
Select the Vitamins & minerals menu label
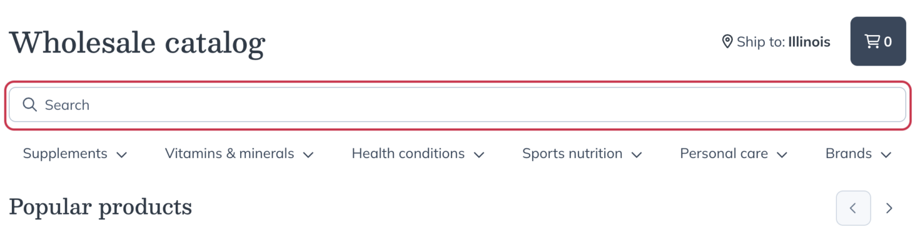[x=229, y=154]
